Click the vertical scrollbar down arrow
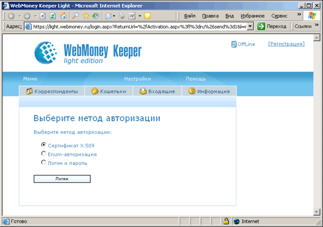Screen dimensions: 323x227 (317, 212)
